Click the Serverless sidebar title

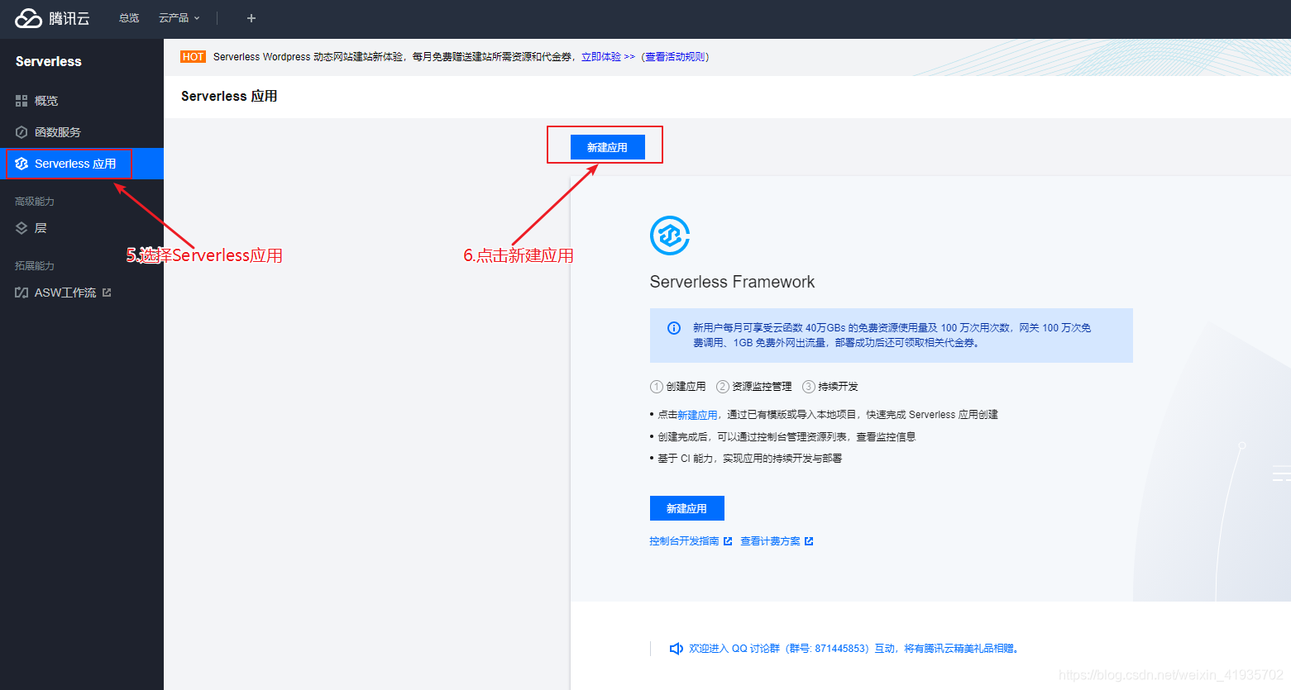pos(49,61)
